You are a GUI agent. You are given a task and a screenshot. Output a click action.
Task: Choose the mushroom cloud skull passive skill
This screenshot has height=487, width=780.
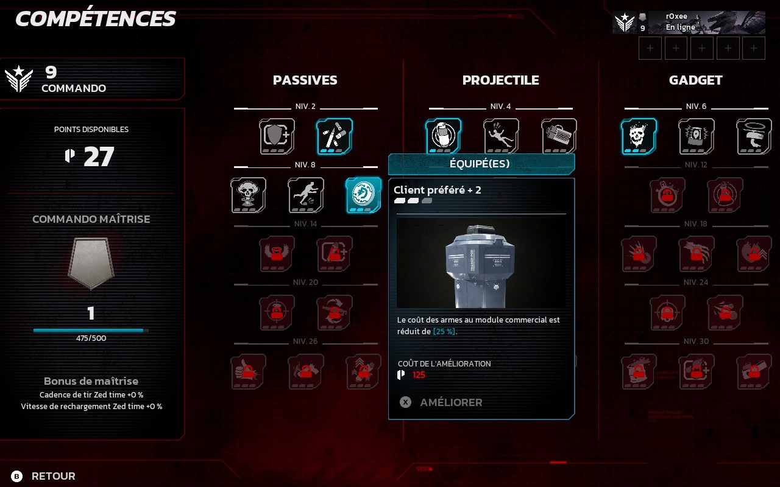coord(249,195)
